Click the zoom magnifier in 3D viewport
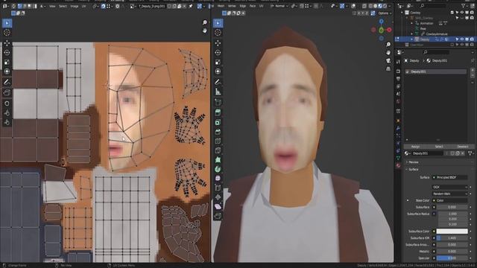477x268 pixels. [388, 45]
